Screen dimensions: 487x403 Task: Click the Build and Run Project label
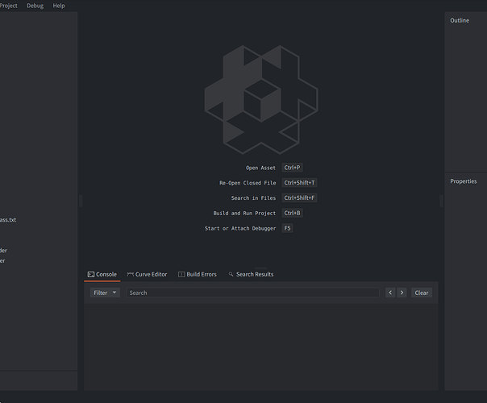pyautogui.click(x=244, y=214)
